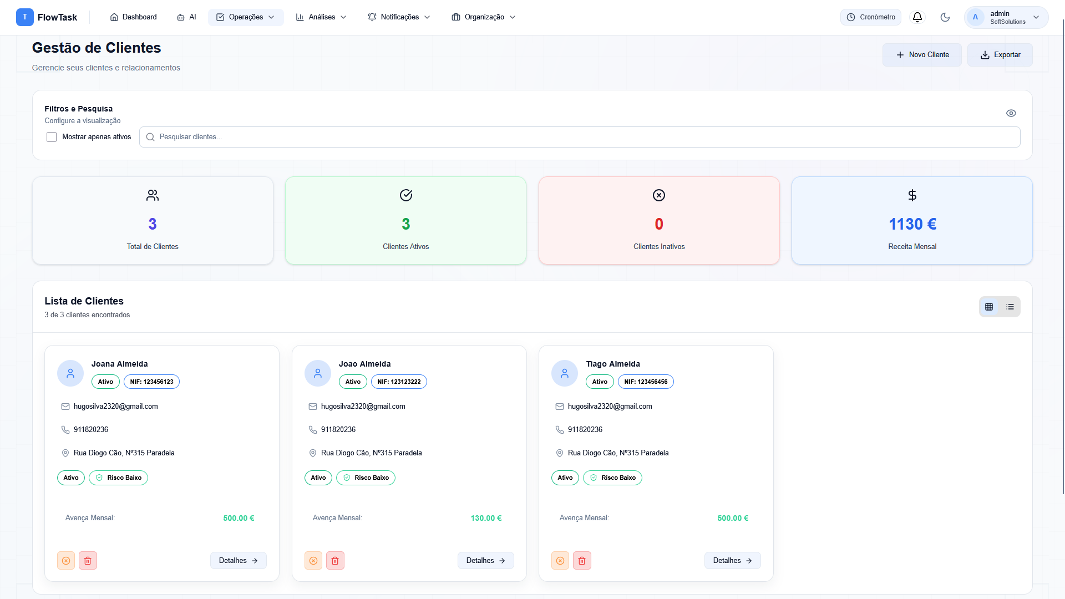This screenshot has height=599, width=1065.
Task: Switch to grid view layout
Action: tap(989, 307)
